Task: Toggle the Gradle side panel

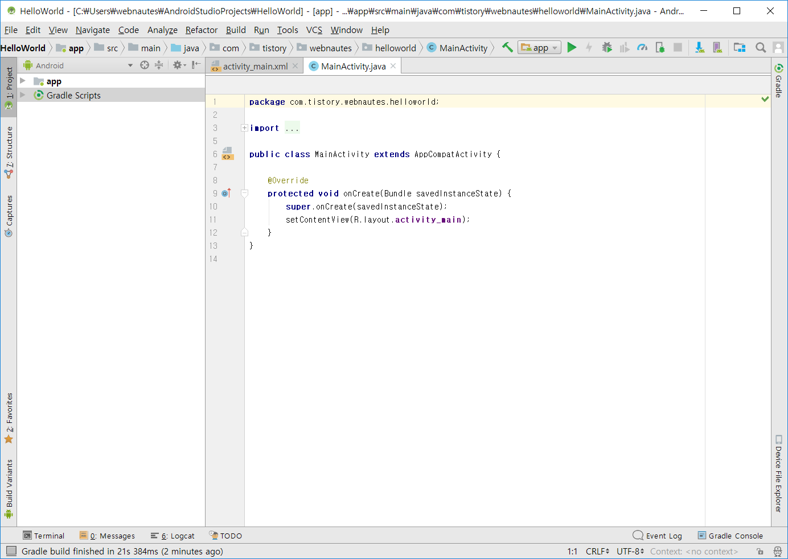Action: coord(778,81)
